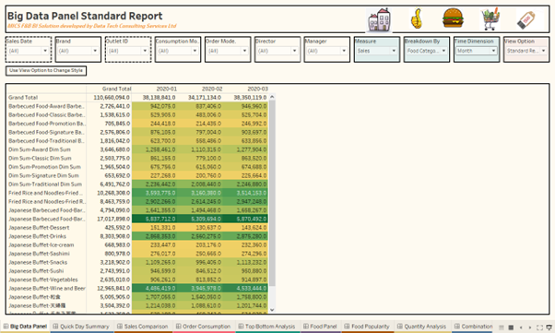Open the Time Dimension dropdown showing Month
Screen dimensions: 555x333
pos(477,51)
